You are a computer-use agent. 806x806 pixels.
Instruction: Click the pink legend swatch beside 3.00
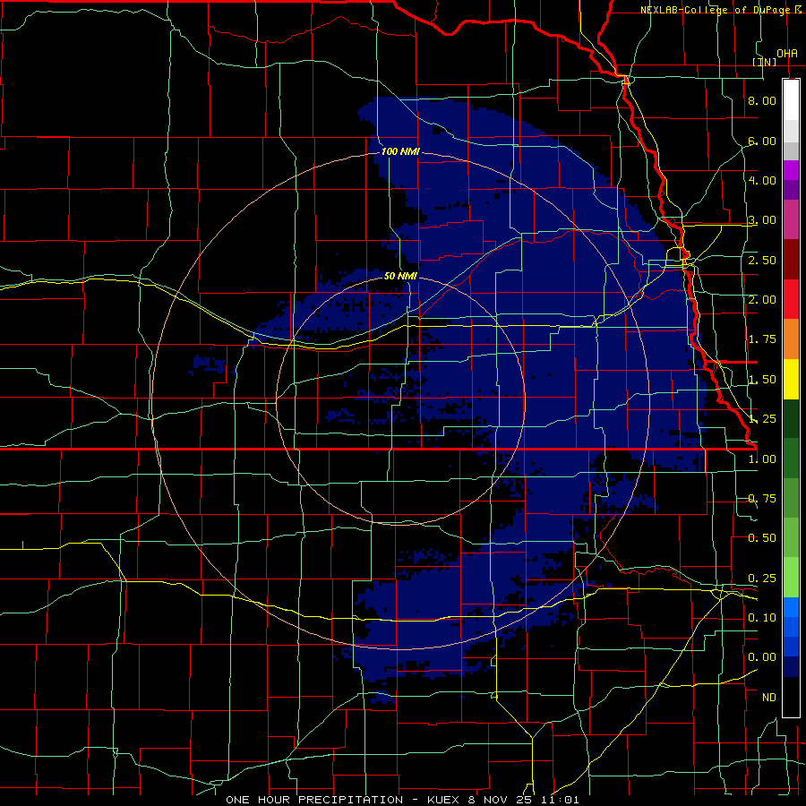(x=791, y=219)
